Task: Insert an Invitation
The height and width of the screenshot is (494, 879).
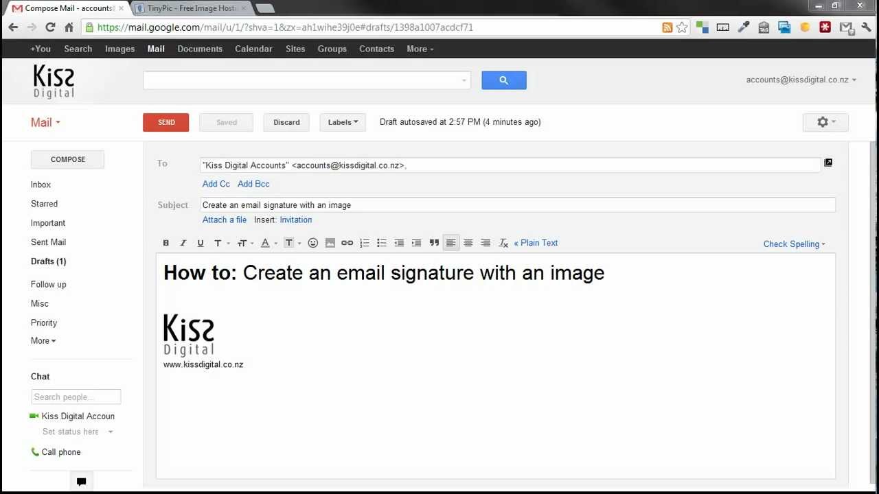Action: 296,220
